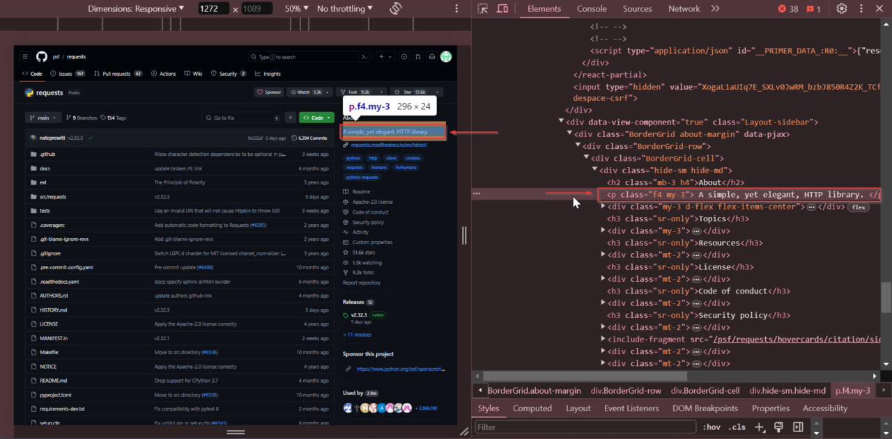Select div.hide-sm.hide-md in the breadcrumb

coord(787,390)
